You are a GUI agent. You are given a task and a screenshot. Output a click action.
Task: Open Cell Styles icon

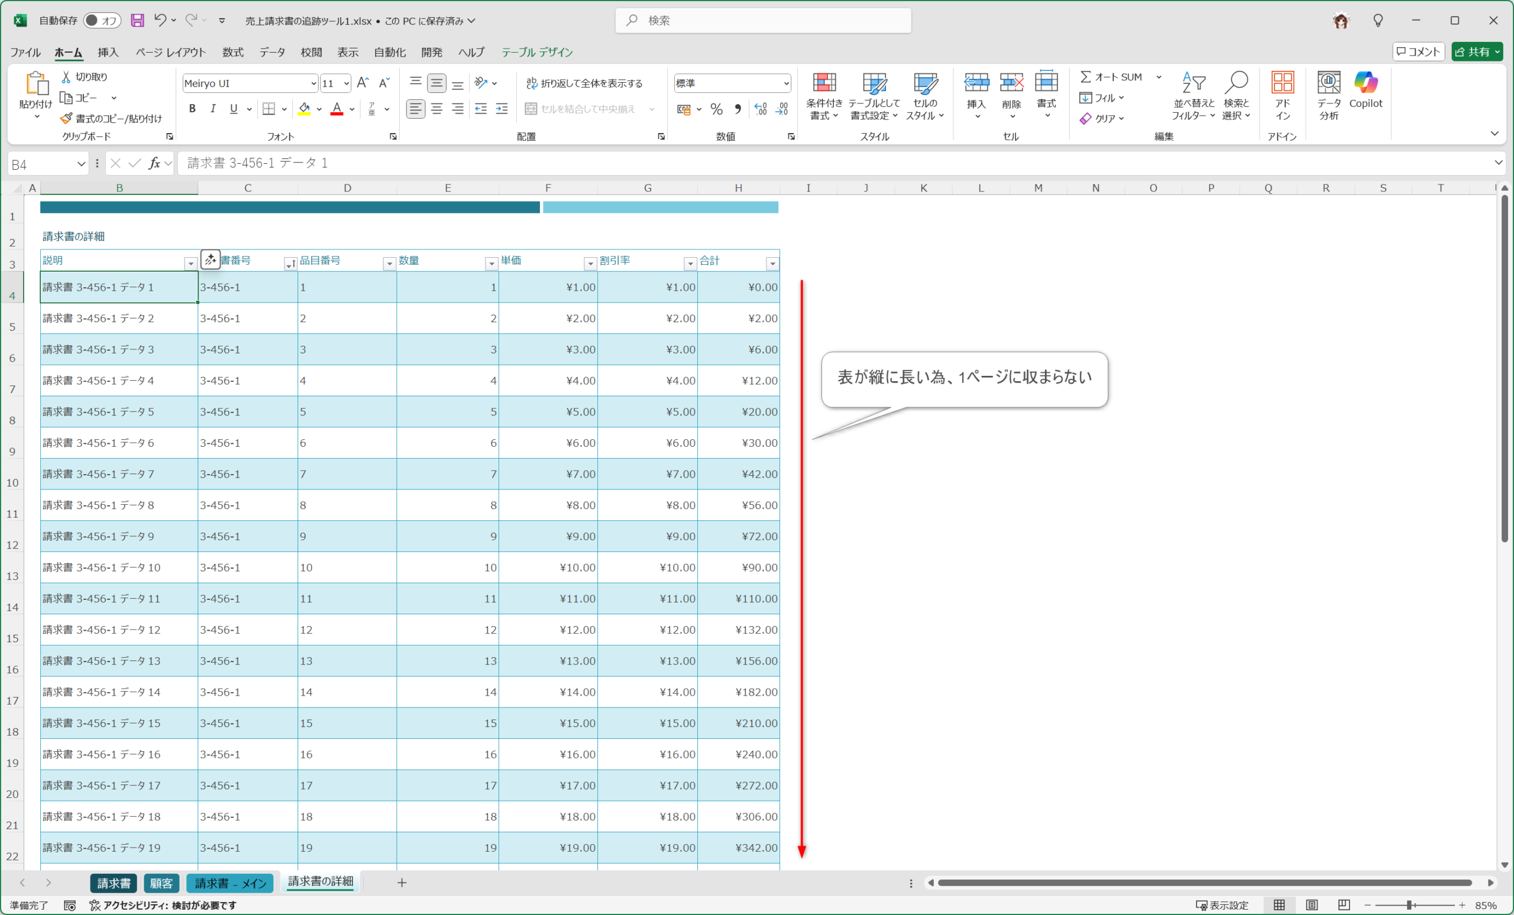[x=925, y=82]
